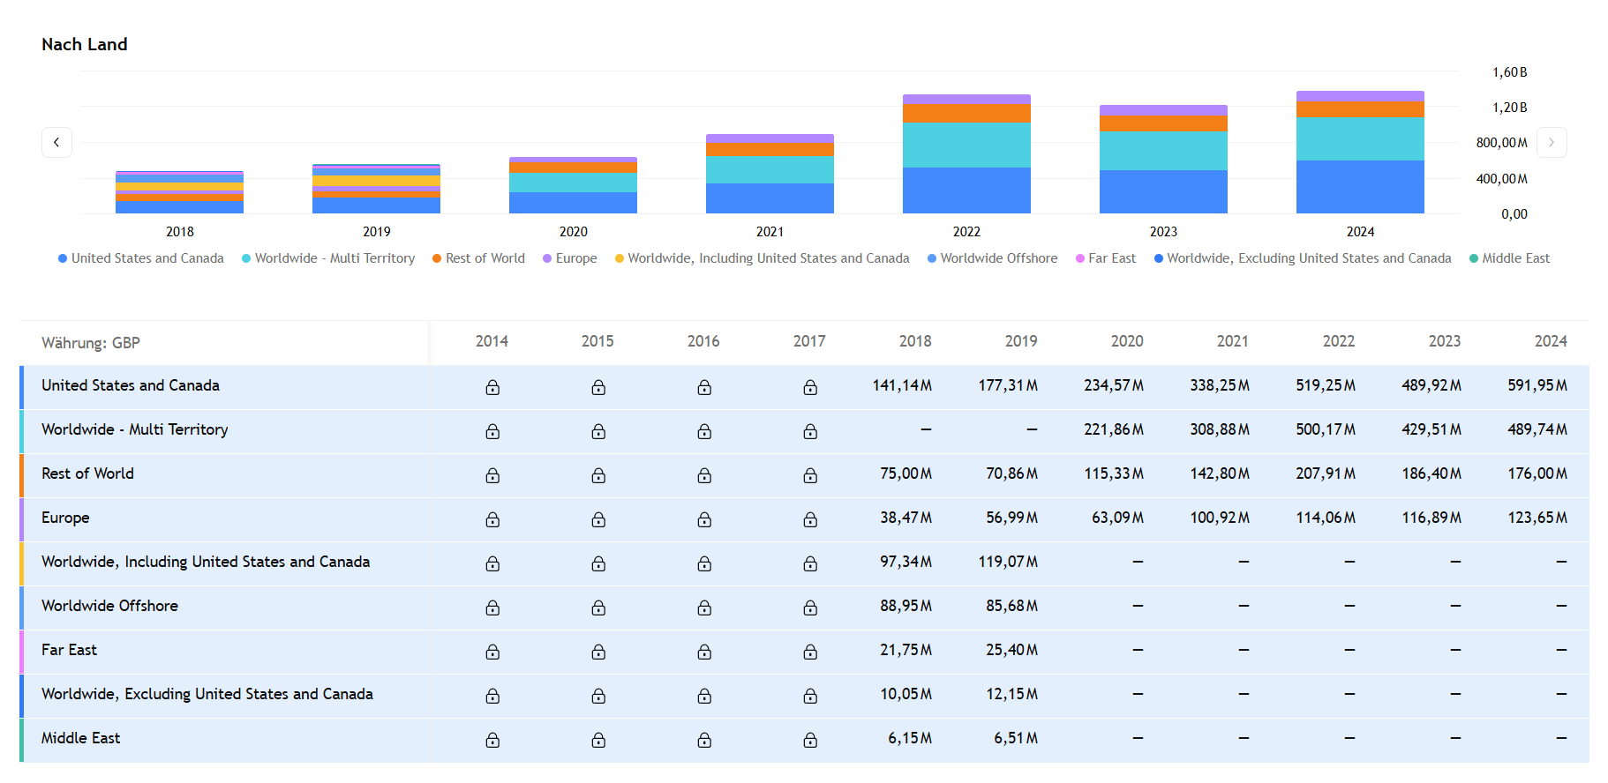Click lock icon for Worldwide - Multi Territory 2015
This screenshot has height=783, width=1608.
pyautogui.click(x=598, y=431)
